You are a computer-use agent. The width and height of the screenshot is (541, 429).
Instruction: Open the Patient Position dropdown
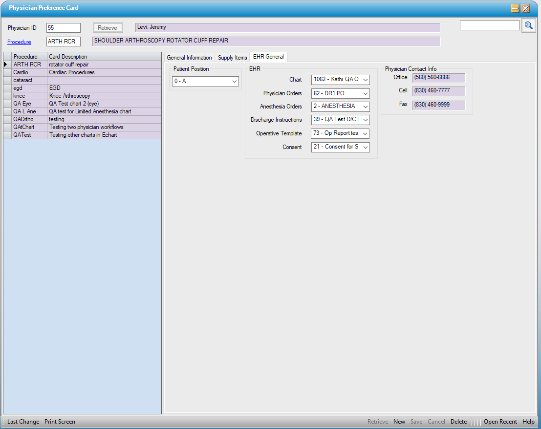click(x=234, y=81)
